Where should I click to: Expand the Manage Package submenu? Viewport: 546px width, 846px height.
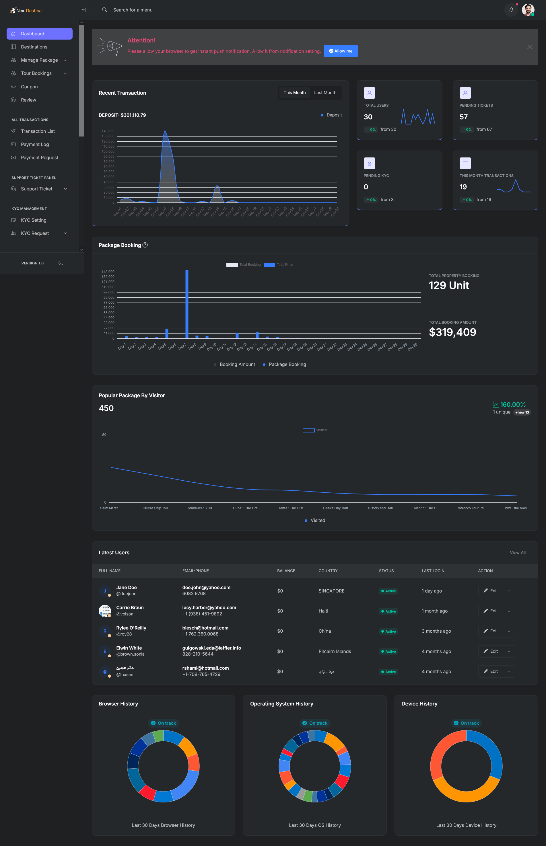click(65, 60)
